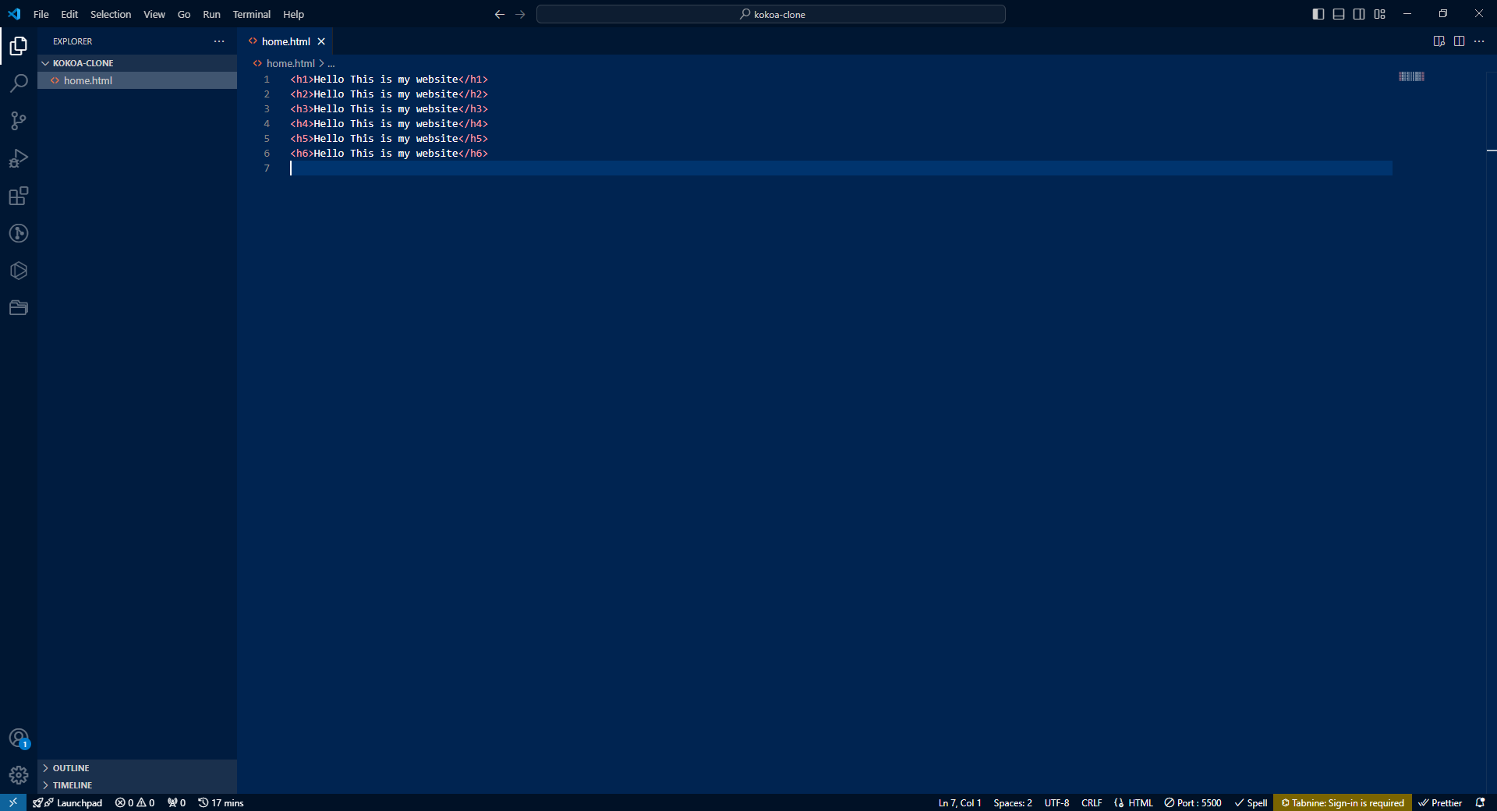The height and width of the screenshot is (811, 1497).
Task: Toggle Live Server on Port 5500
Action: pos(1193,802)
